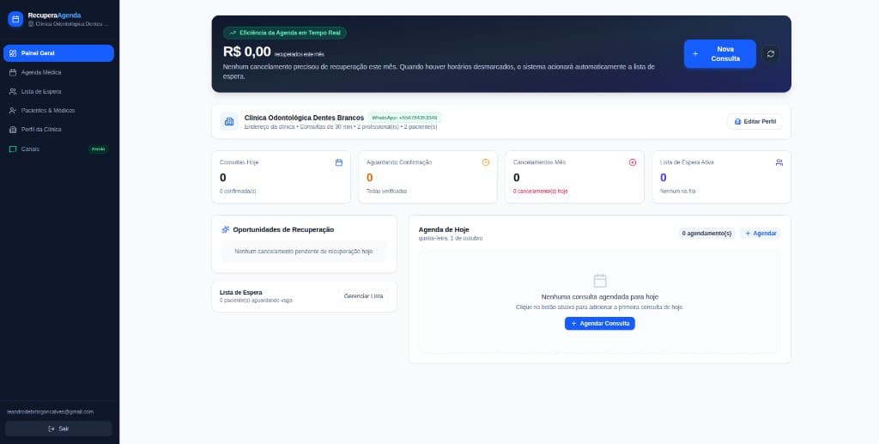Click the Nova Consulta button

click(x=720, y=54)
